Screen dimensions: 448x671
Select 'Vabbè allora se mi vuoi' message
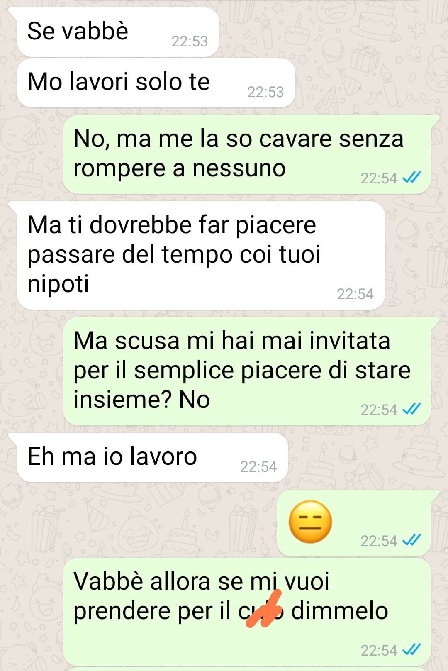coord(247,612)
